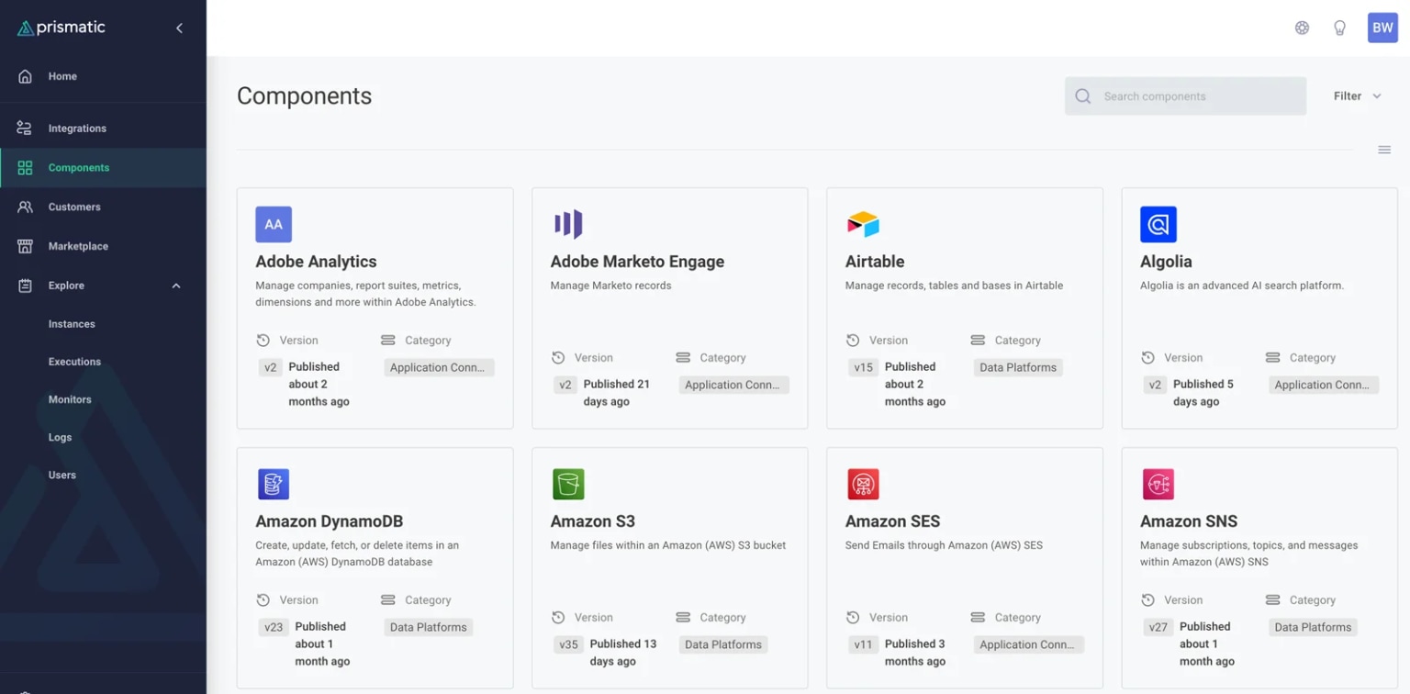
Task: Open the Amazon S3 title
Action: [593, 521]
